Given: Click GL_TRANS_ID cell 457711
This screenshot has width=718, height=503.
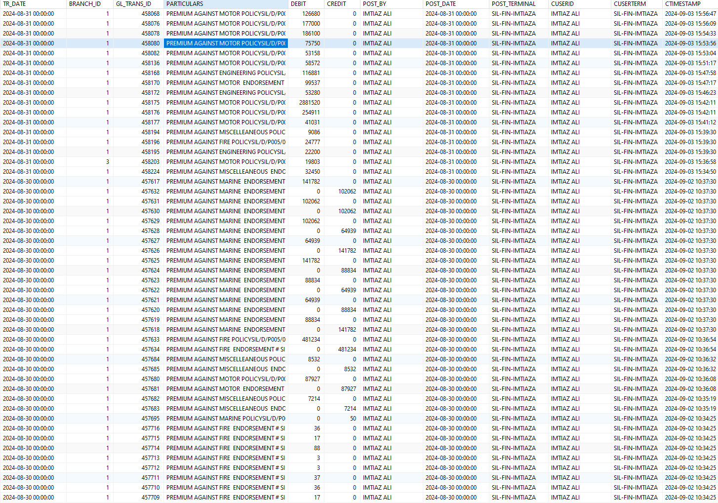Looking at the screenshot, I should [x=151, y=478].
